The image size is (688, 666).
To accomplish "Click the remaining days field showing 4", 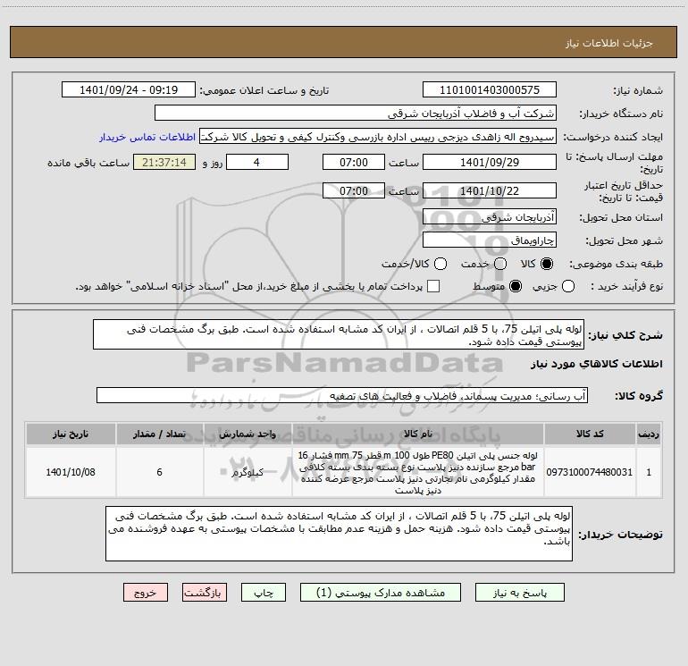I will pyautogui.click(x=257, y=162).
